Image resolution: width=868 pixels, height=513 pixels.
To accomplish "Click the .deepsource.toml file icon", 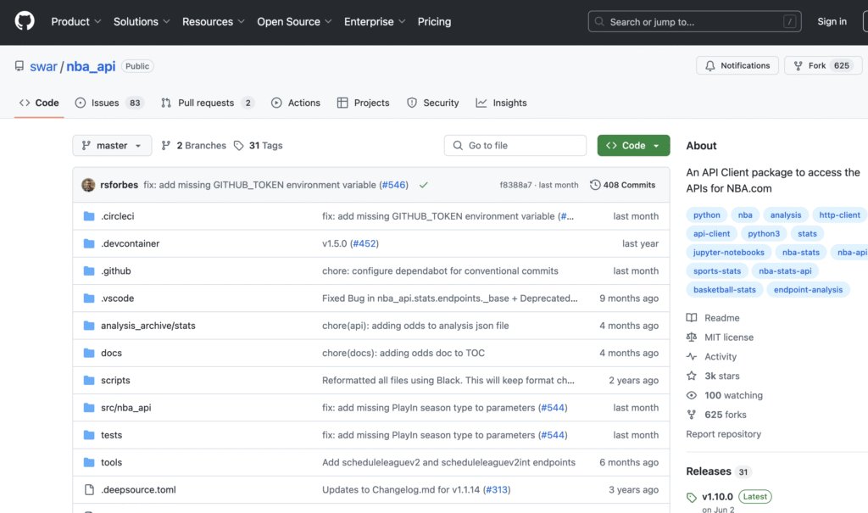I will [88, 490].
